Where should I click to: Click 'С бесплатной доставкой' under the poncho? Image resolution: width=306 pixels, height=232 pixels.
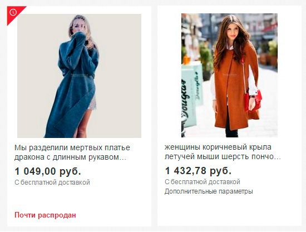pyautogui.click(x=203, y=182)
